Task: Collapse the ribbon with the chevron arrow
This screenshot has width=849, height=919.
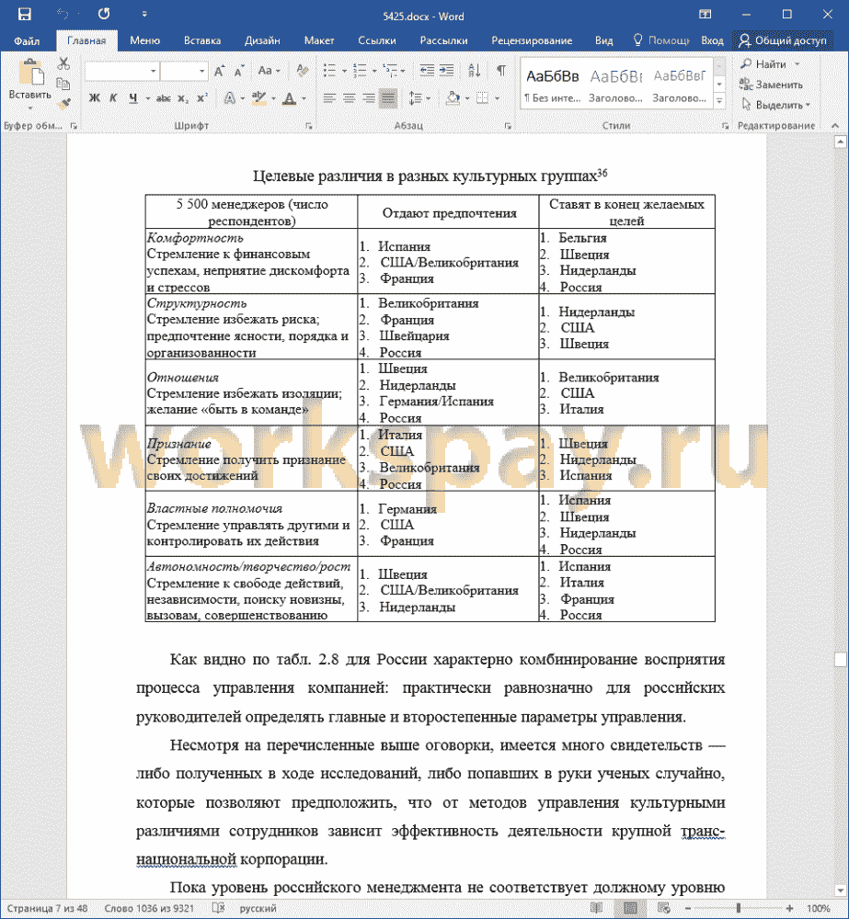Action: point(835,125)
